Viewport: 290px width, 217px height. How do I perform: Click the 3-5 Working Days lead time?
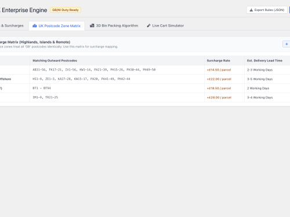tap(260, 79)
